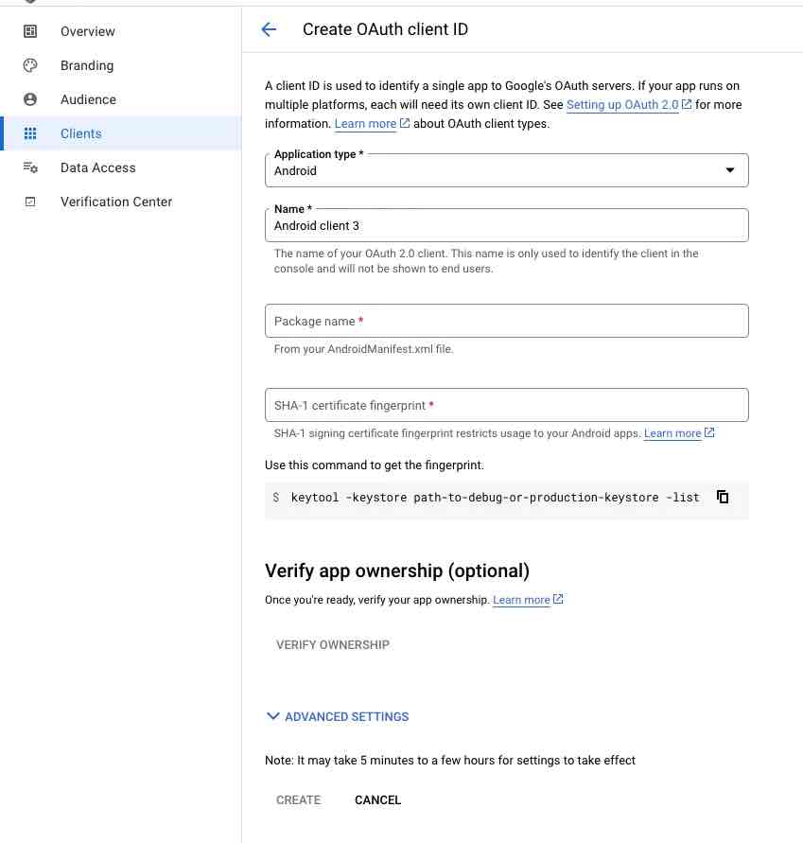Screen dimensions: 803x843
Task: Select the Branding menu entry
Action: [87, 65]
